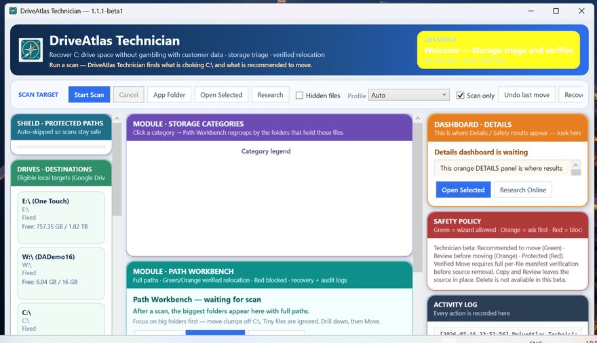Click 'Free: 757.35 GB / 1.82 TB' text
This screenshot has width=597, height=343.
coord(55,226)
